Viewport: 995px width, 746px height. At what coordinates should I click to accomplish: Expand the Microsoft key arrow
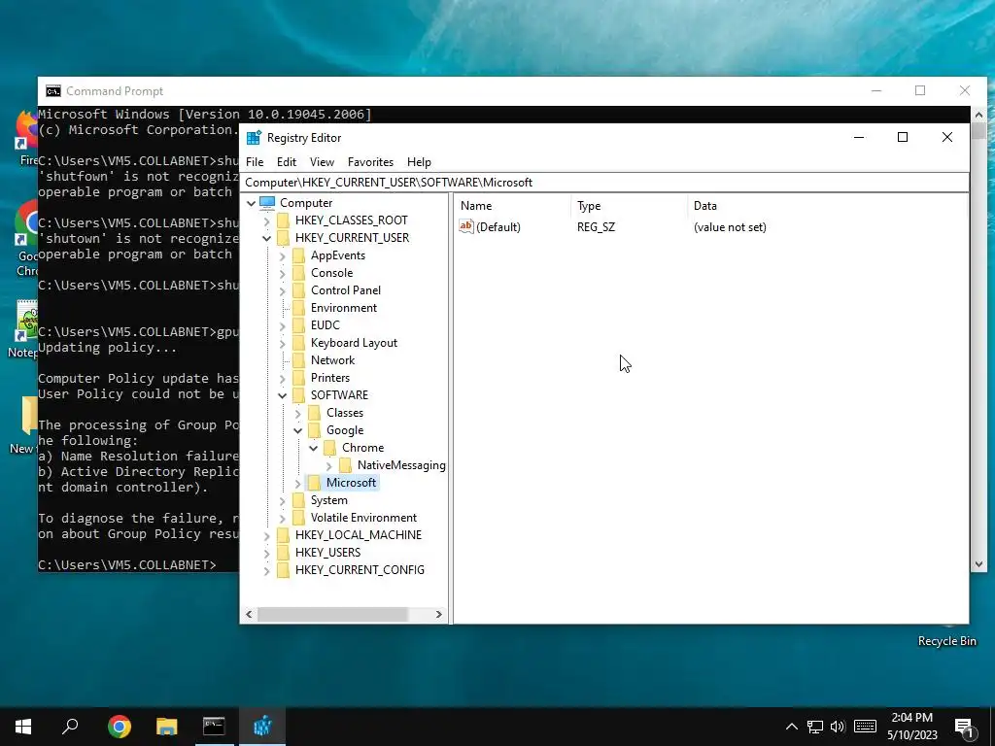(x=297, y=484)
